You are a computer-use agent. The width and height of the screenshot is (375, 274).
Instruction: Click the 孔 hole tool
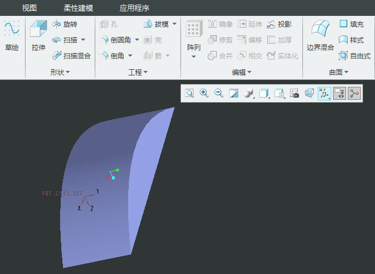108,24
